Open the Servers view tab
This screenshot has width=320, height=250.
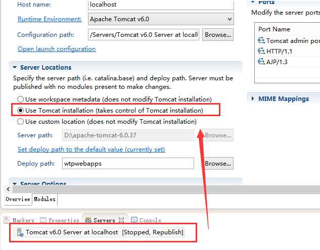[104, 220]
